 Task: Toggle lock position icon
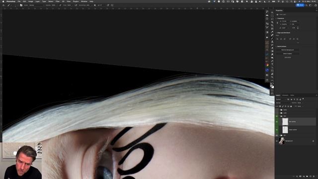click(285, 106)
